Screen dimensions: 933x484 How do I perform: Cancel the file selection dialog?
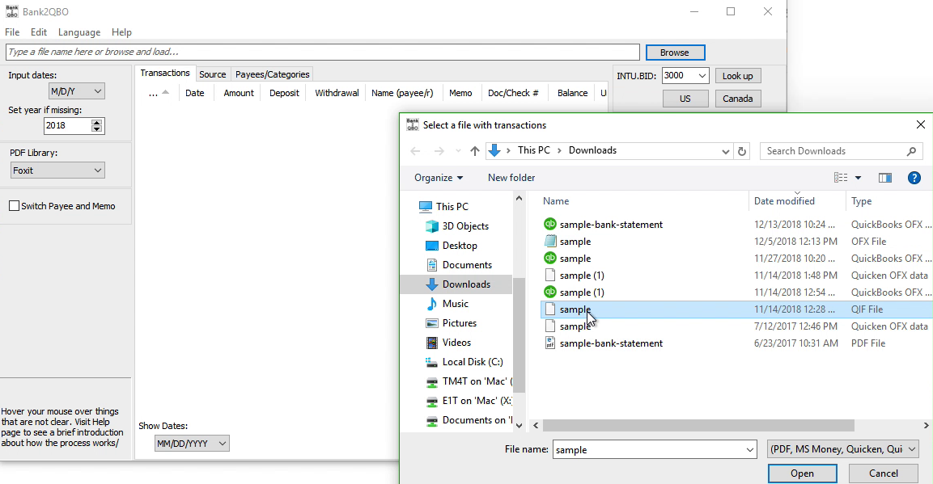883,473
